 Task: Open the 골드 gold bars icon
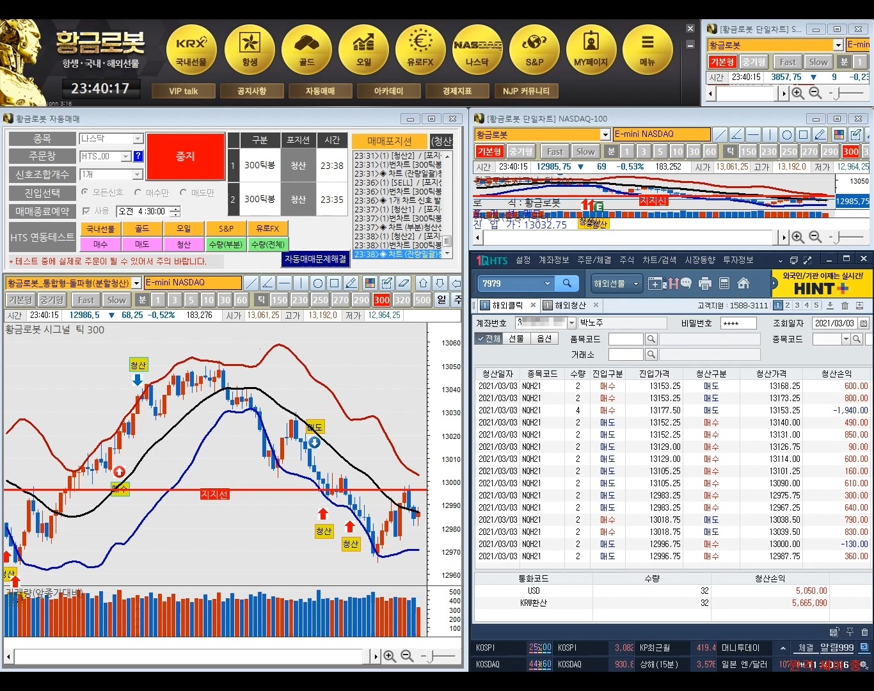coord(306,50)
